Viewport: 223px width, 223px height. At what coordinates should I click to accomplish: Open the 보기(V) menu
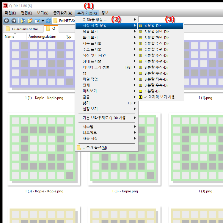pyautogui.click(x=43, y=13)
